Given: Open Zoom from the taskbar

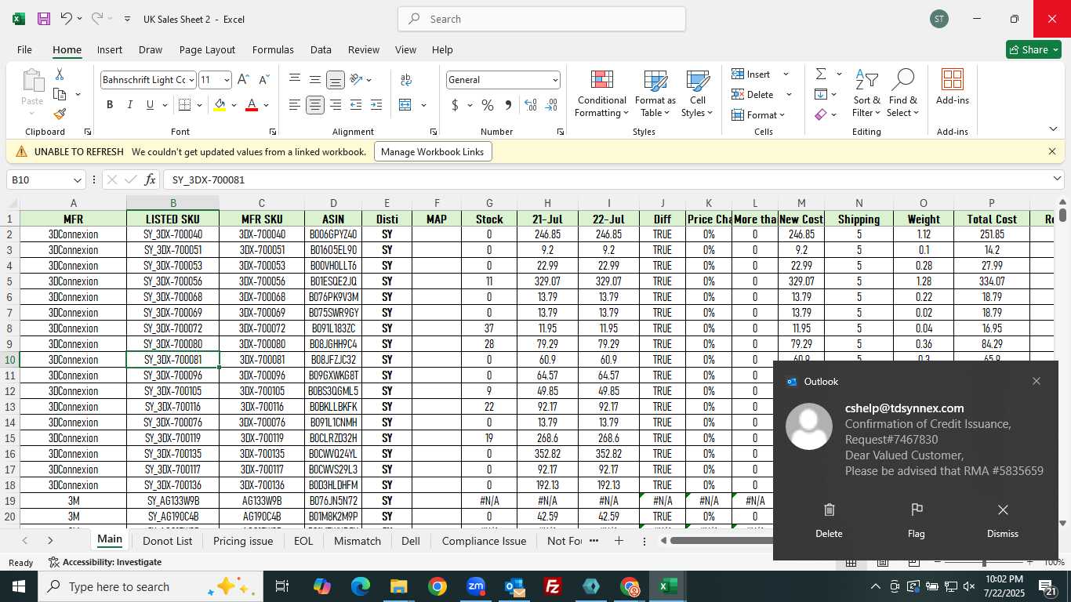Looking at the screenshot, I should [476, 586].
